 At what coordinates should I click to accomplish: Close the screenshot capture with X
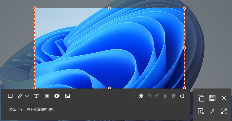click(224, 98)
